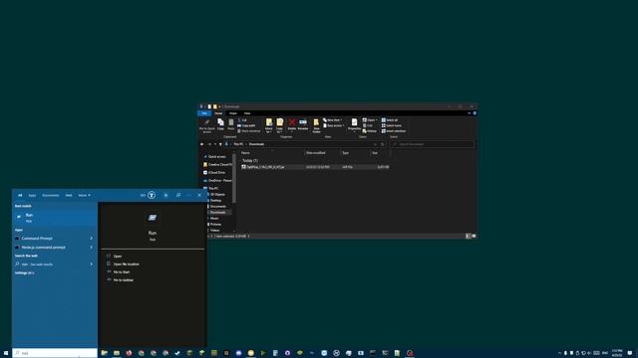This screenshot has height=358, width=638.
Task: Click Select all in the ribbon
Action: [x=390, y=120]
